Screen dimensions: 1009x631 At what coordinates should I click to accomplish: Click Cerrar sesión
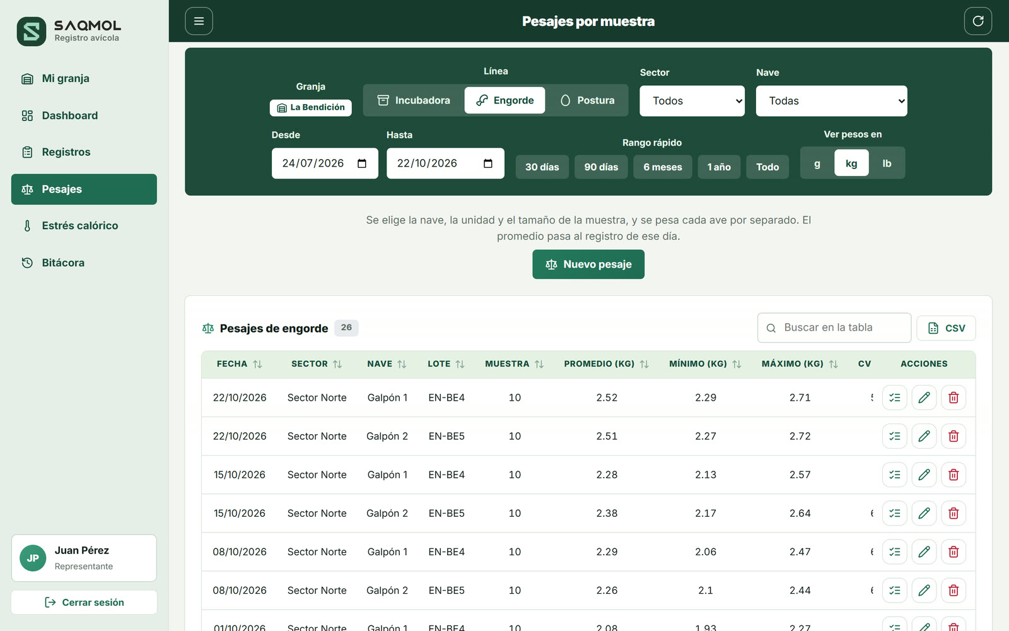pos(84,603)
